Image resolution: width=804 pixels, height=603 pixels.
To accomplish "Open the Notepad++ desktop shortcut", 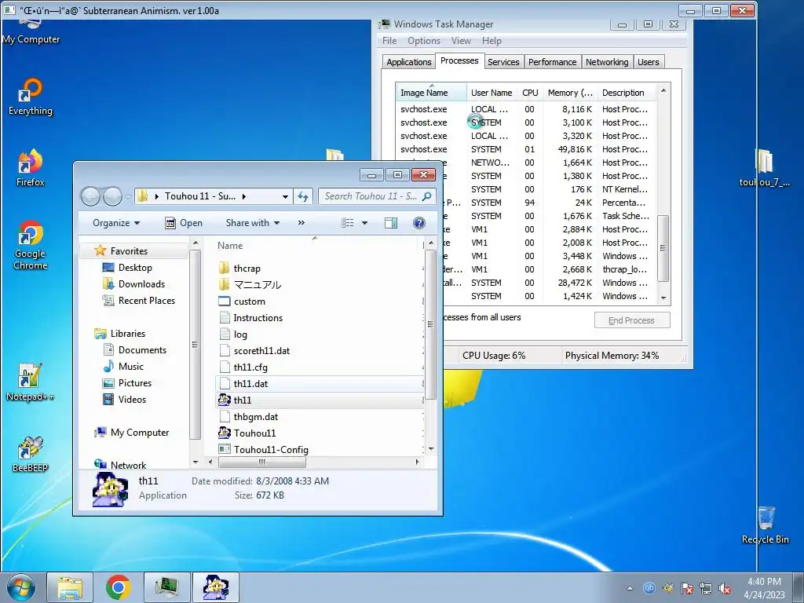I will (31, 382).
